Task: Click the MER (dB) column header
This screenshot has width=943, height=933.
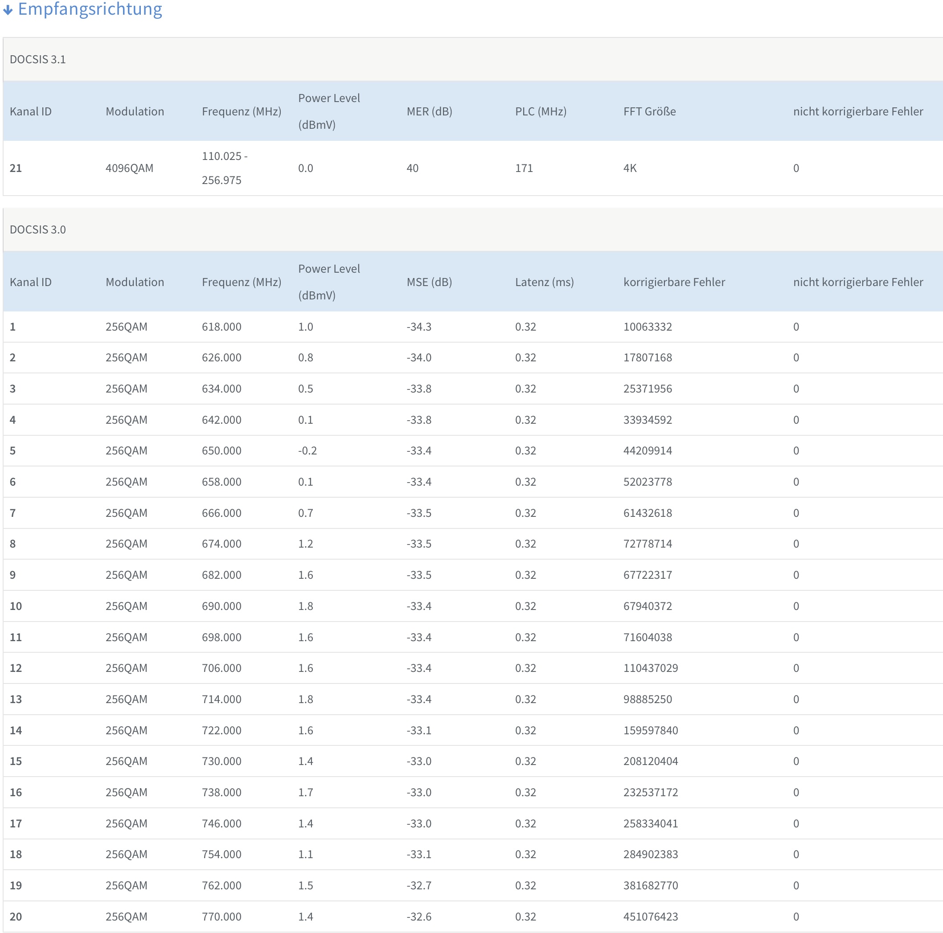Action: 429,112
